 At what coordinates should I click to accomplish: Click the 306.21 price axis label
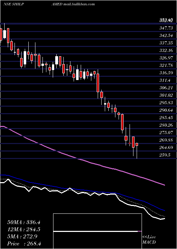pyautogui.click(x=166, y=88)
